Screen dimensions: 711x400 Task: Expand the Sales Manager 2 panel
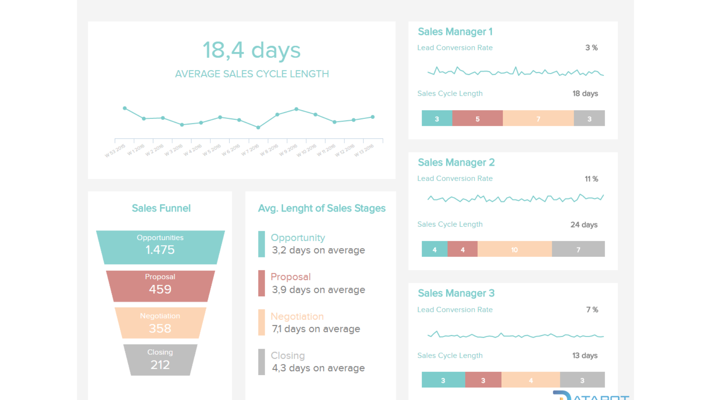[456, 163]
